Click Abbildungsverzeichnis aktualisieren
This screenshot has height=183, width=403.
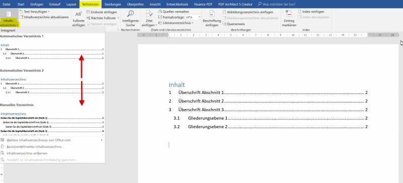250,18
